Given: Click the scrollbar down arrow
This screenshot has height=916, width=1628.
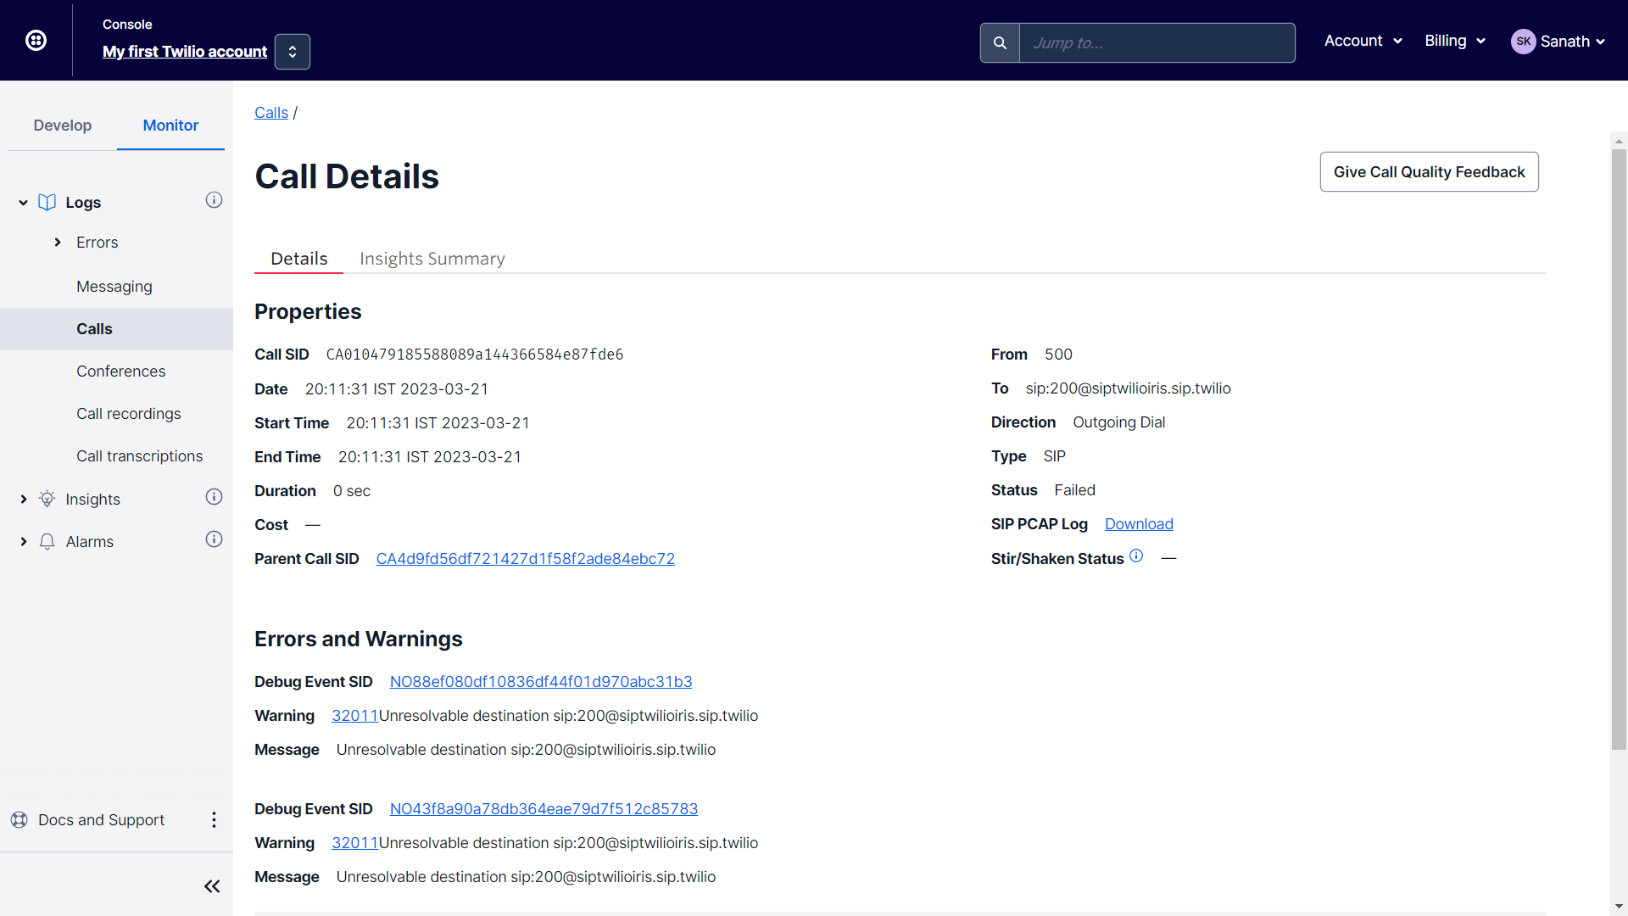Looking at the screenshot, I should pos(1619,907).
